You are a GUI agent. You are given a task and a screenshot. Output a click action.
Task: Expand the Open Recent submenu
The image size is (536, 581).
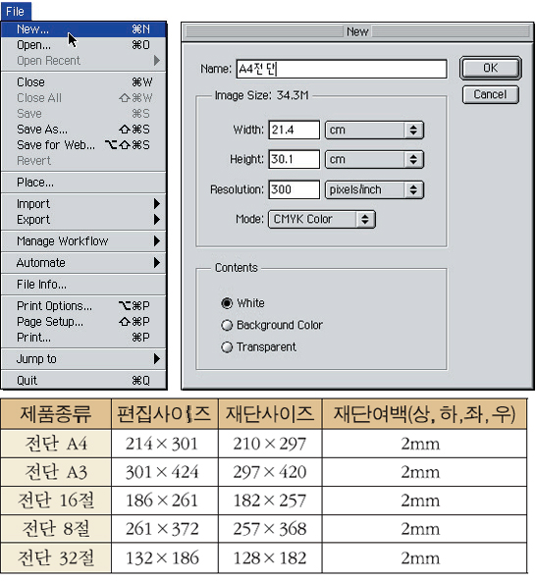pyautogui.click(x=83, y=61)
